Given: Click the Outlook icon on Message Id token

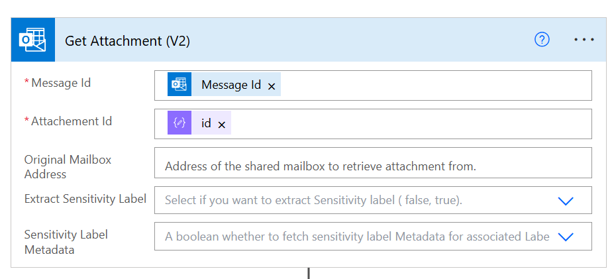Looking at the screenshot, I should [179, 84].
